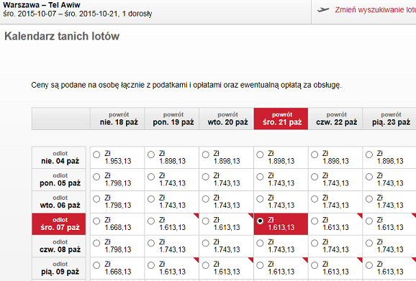416x281 pixels.
Task: Click the airplane icon beside Zmień wyszukiwanie lotu
Action: pyautogui.click(x=323, y=10)
